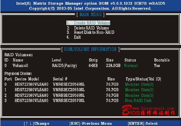Click RAID5(Parity) level value

pos(64,66)
